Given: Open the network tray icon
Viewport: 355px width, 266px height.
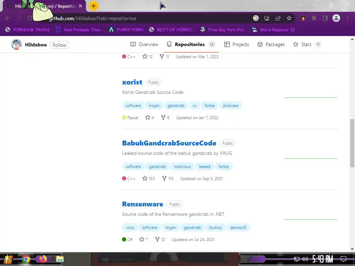Looking at the screenshot, I should (x=297, y=259).
